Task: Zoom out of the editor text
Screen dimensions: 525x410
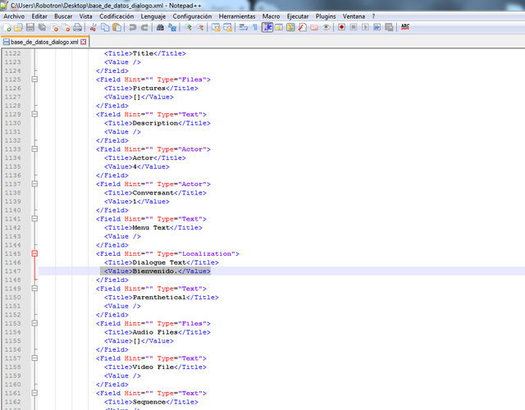Action: coord(200,27)
